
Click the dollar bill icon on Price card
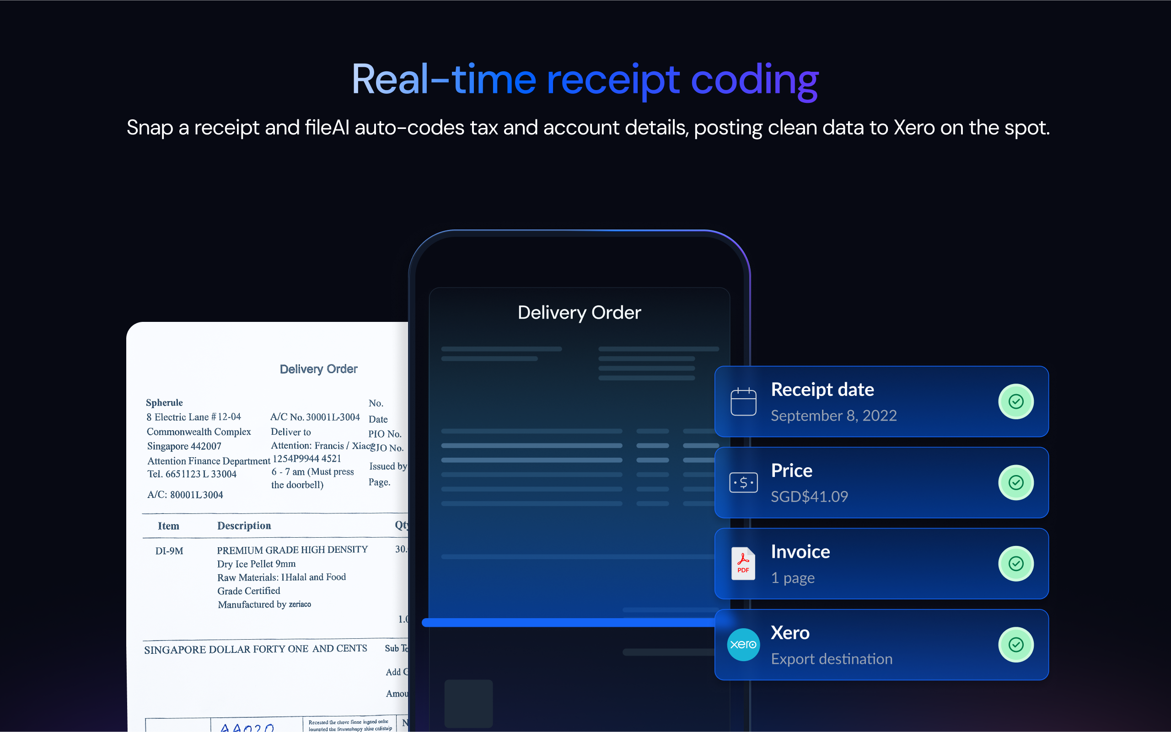(x=743, y=482)
